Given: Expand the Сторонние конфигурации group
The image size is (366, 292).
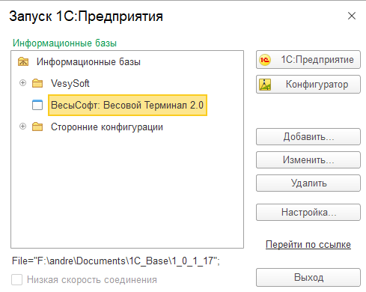Looking at the screenshot, I should [x=22, y=127].
